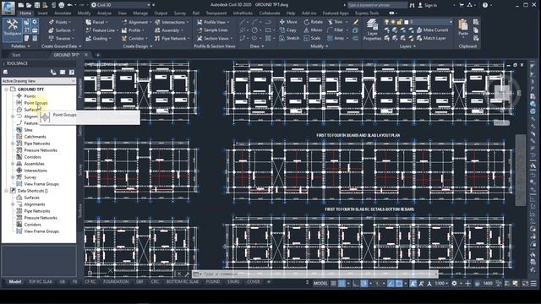541x304 pixels.
Task: Open the help question mark icon
Action: point(485,5)
